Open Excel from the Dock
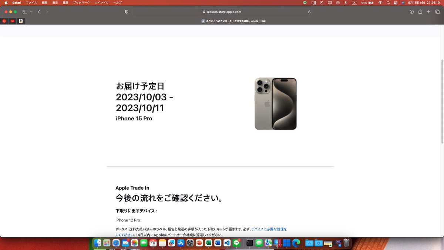This screenshot has height=250, width=444. coord(208,243)
